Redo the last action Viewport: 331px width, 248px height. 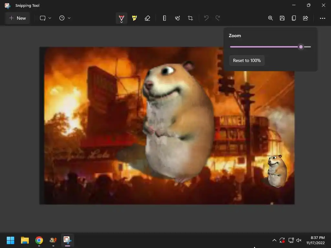[x=218, y=18]
